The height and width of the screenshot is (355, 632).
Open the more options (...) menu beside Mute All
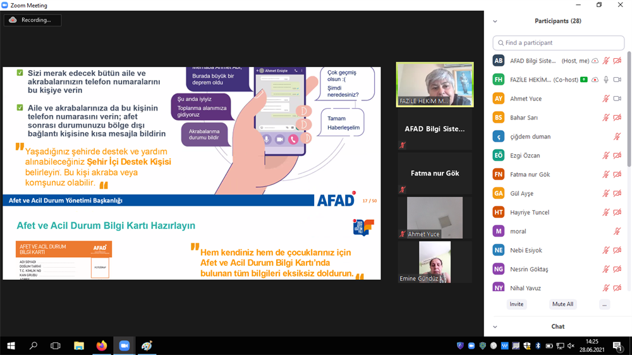(x=604, y=304)
